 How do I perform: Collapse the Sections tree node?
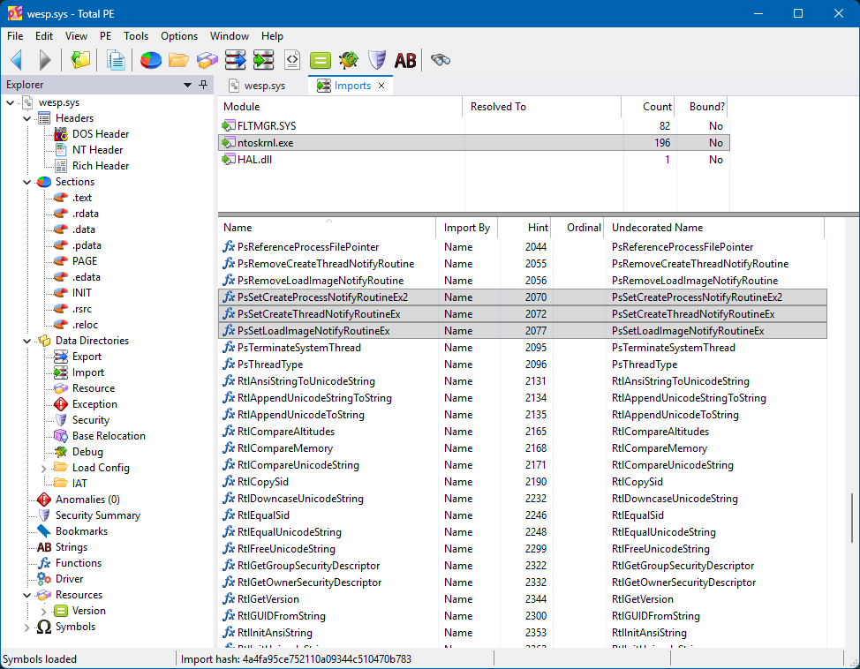(x=26, y=182)
